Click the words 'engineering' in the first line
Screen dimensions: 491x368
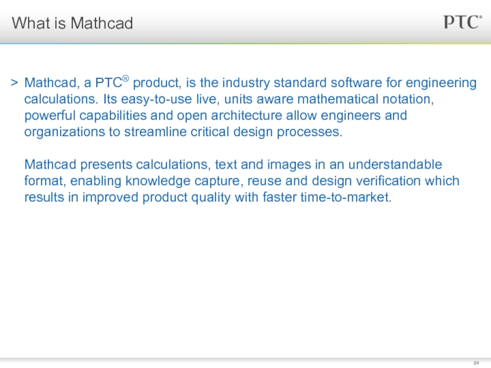click(441, 83)
